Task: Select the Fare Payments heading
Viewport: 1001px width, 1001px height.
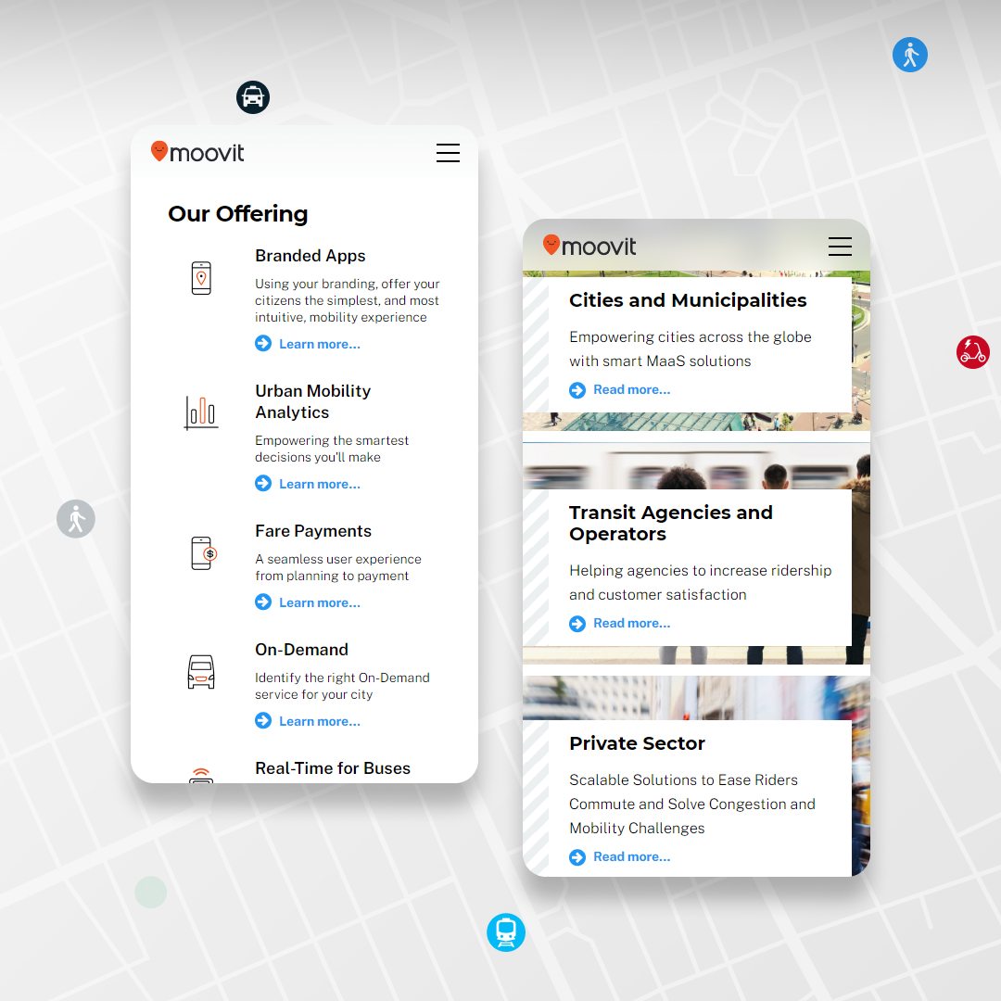Action: [x=313, y=531]
